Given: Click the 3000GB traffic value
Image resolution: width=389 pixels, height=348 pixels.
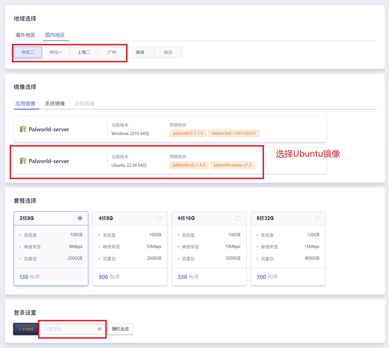Looking at the screenshot, I should (x=233, y=258).
